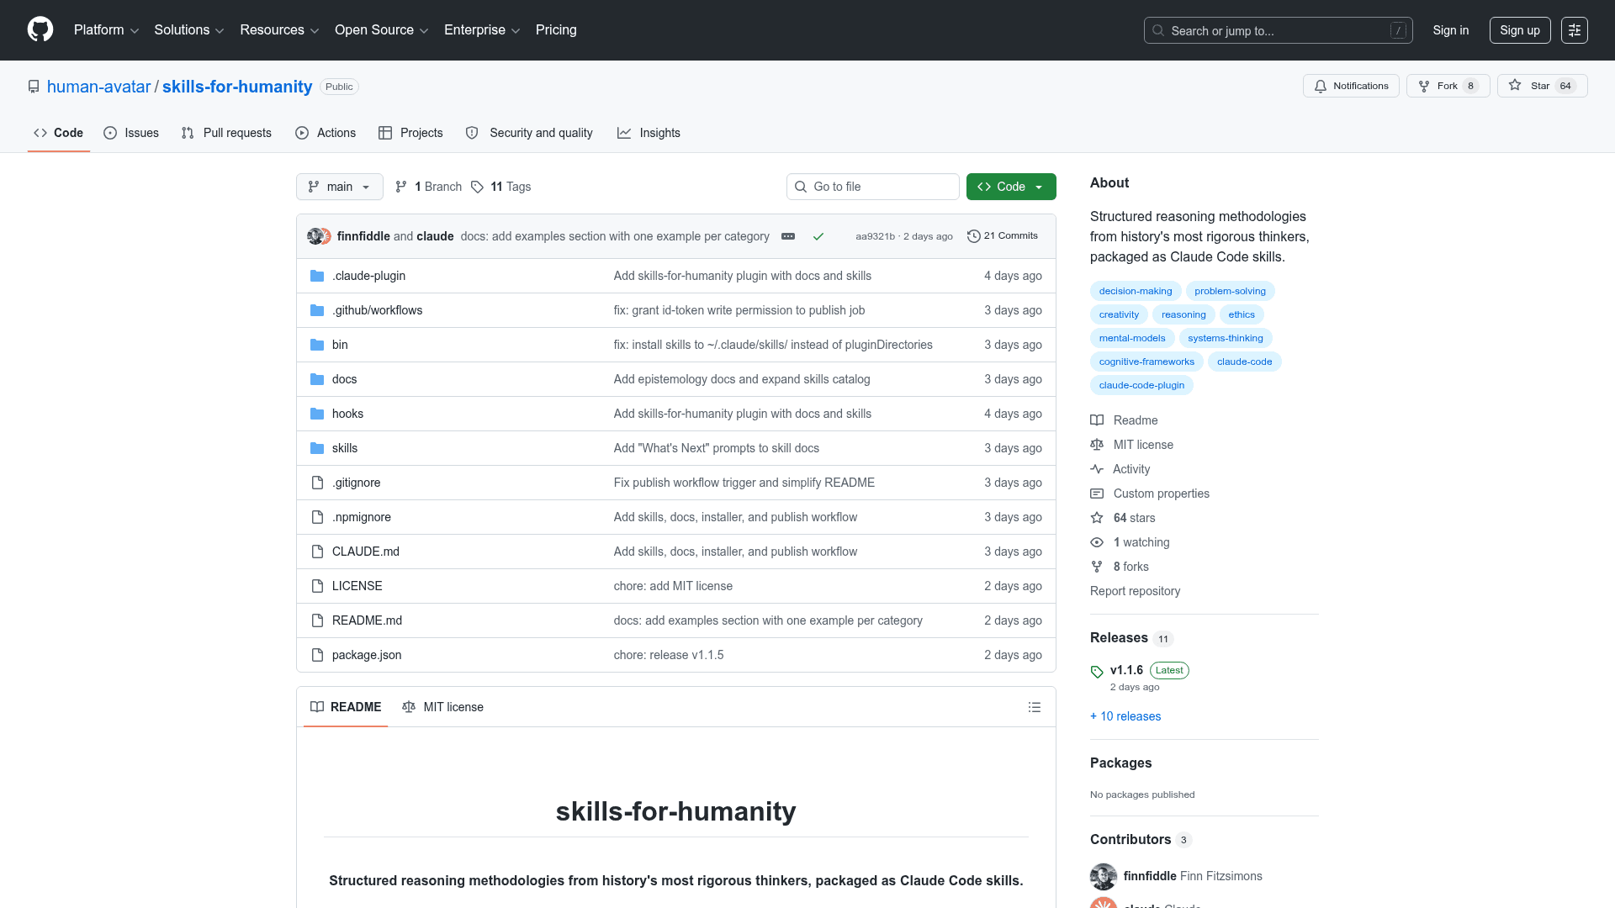Open the 21 Commits history

1003,236
